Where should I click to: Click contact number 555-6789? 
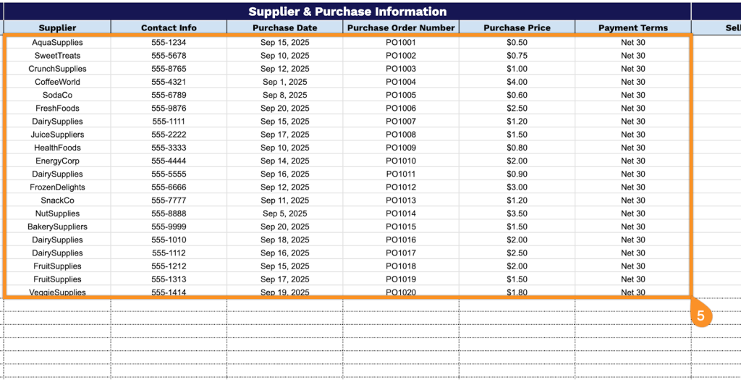(x=169, y=95)
